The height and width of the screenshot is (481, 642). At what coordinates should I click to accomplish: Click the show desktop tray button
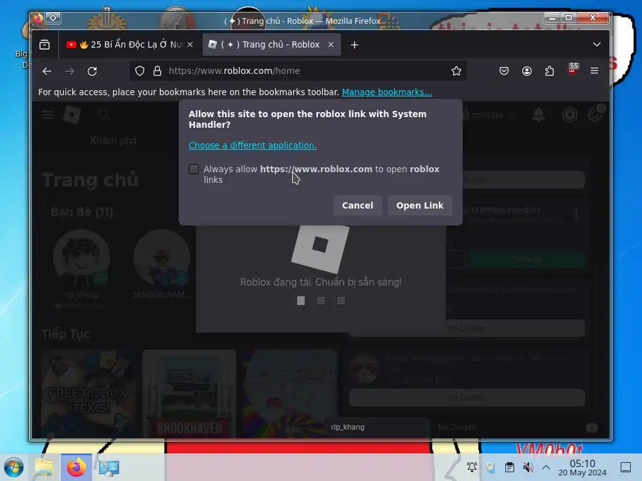click(626, 467)
